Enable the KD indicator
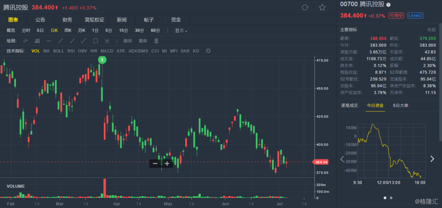The image size is (442, 208). tap(196, 51)
